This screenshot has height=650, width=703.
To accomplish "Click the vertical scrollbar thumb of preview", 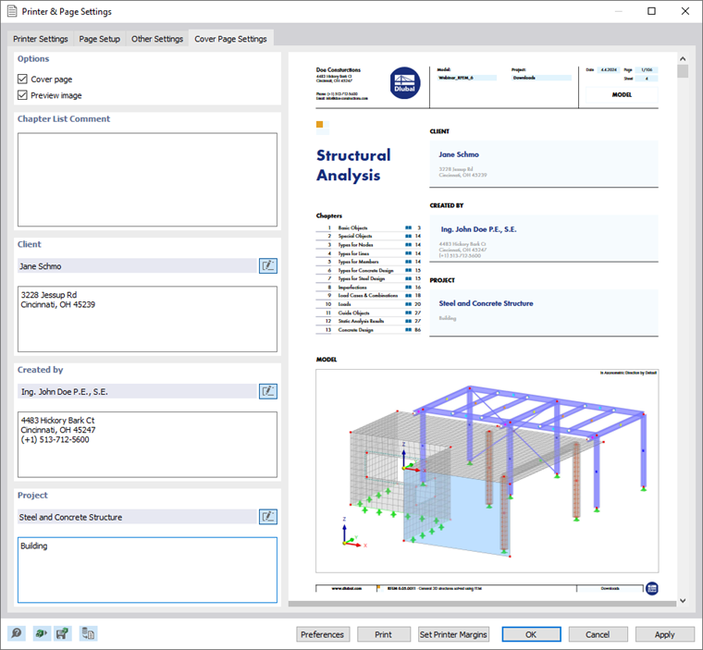I will click(x=683, y=71).
